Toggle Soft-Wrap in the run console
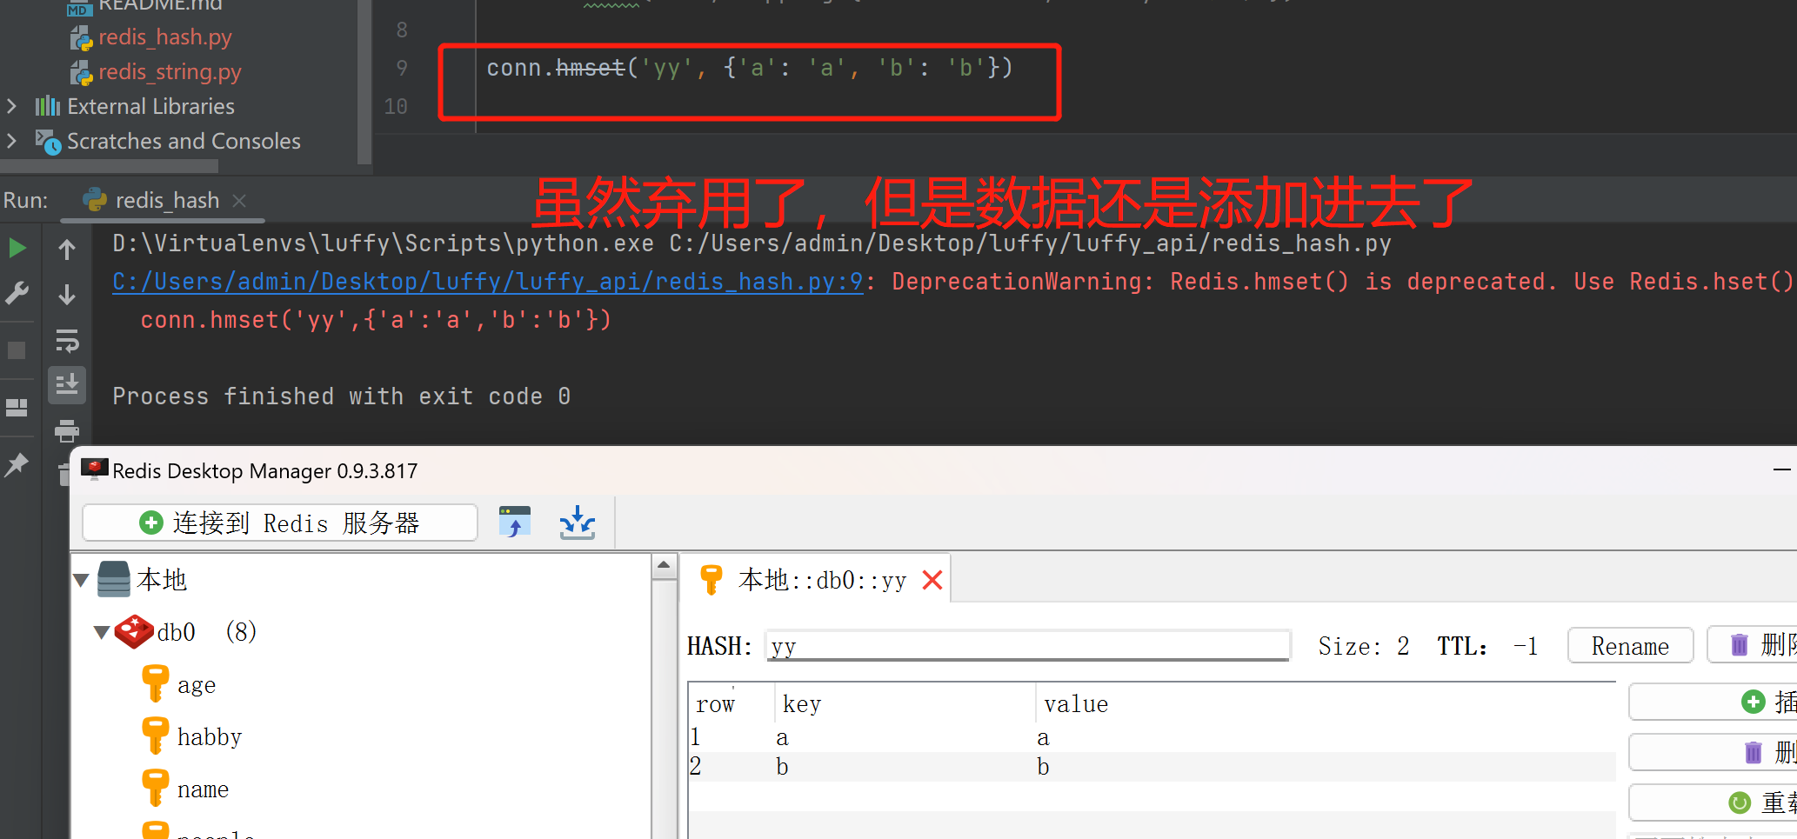The height and width of the screenshot is (839, 1797). pos(67,340)
